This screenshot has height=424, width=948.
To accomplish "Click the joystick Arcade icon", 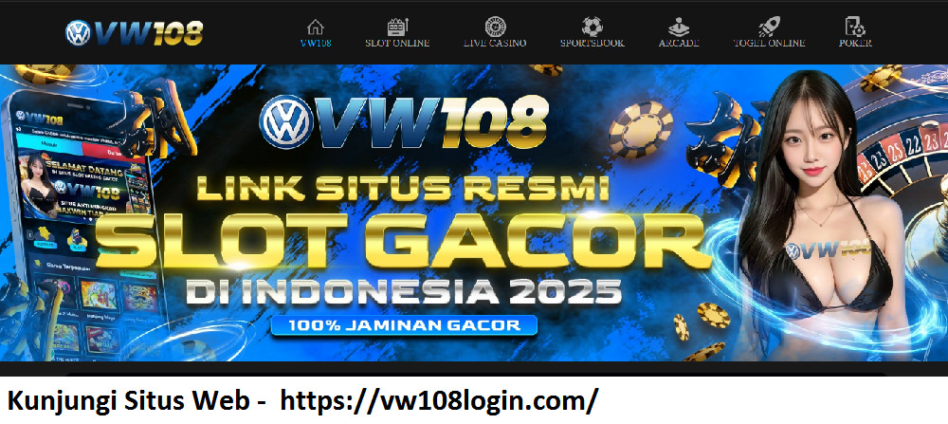I will (679, 28).
